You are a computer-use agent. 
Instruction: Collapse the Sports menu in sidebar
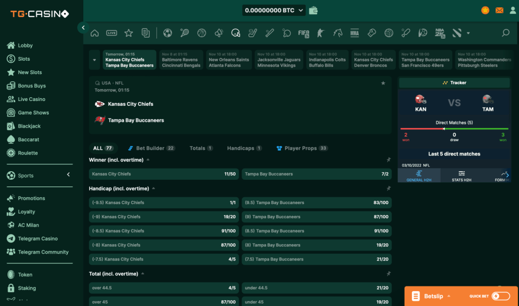[x=68, y=174]
